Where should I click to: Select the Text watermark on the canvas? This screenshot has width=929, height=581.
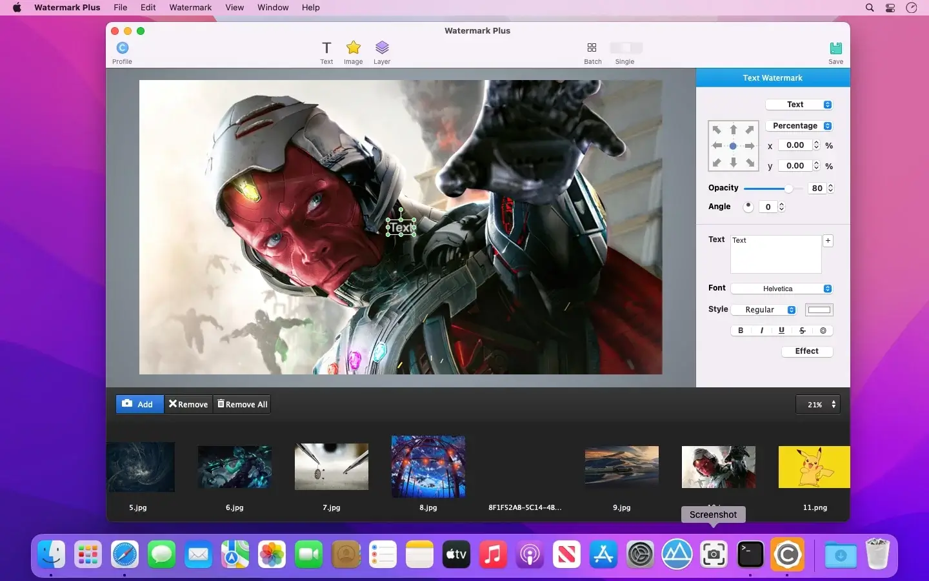[401, 227]
